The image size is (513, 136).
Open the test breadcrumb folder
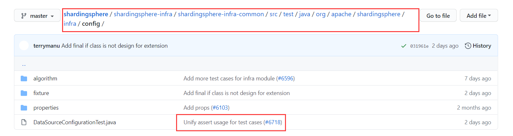pos(289,14)
